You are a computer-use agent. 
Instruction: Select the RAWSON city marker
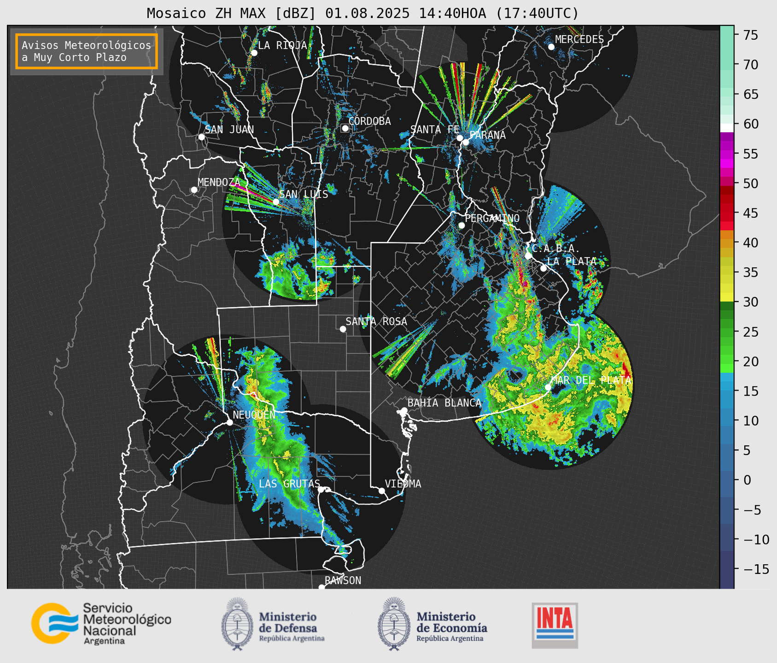pyautogui.click(x=321, y=587)
